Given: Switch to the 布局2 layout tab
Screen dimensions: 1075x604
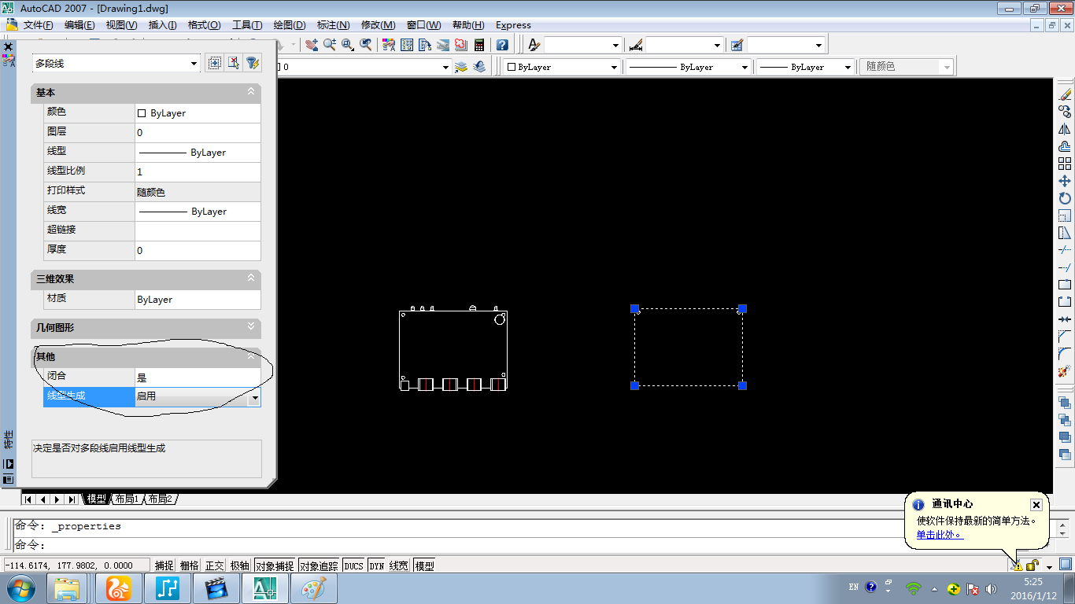Looking at the screenshot, I should 160,499.
